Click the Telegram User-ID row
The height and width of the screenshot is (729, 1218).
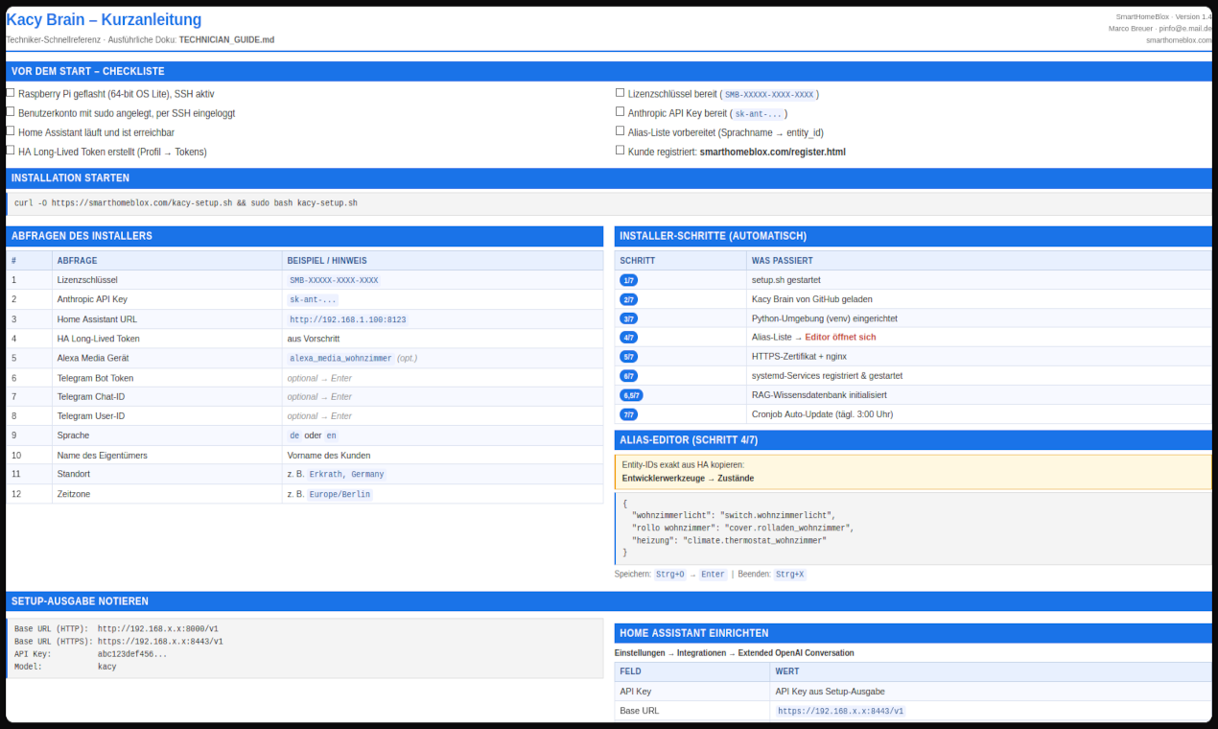point(304,416)
